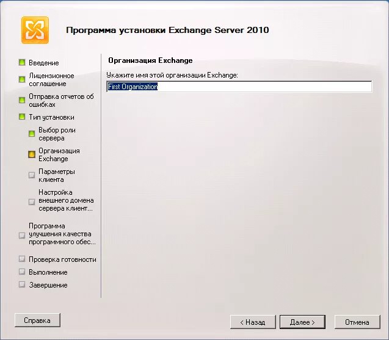The image size is (389, 340).
Task: Click the Exchange Server orange logo icon
Action: [x=35, y=30]
